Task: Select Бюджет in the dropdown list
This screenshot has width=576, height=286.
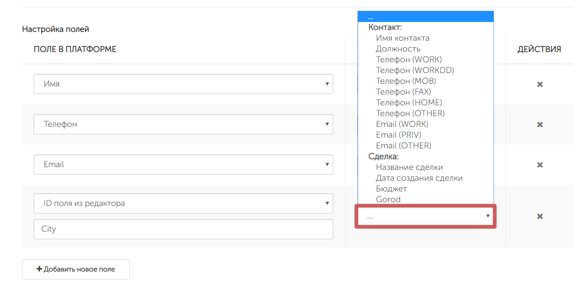Action: point(391,189)
